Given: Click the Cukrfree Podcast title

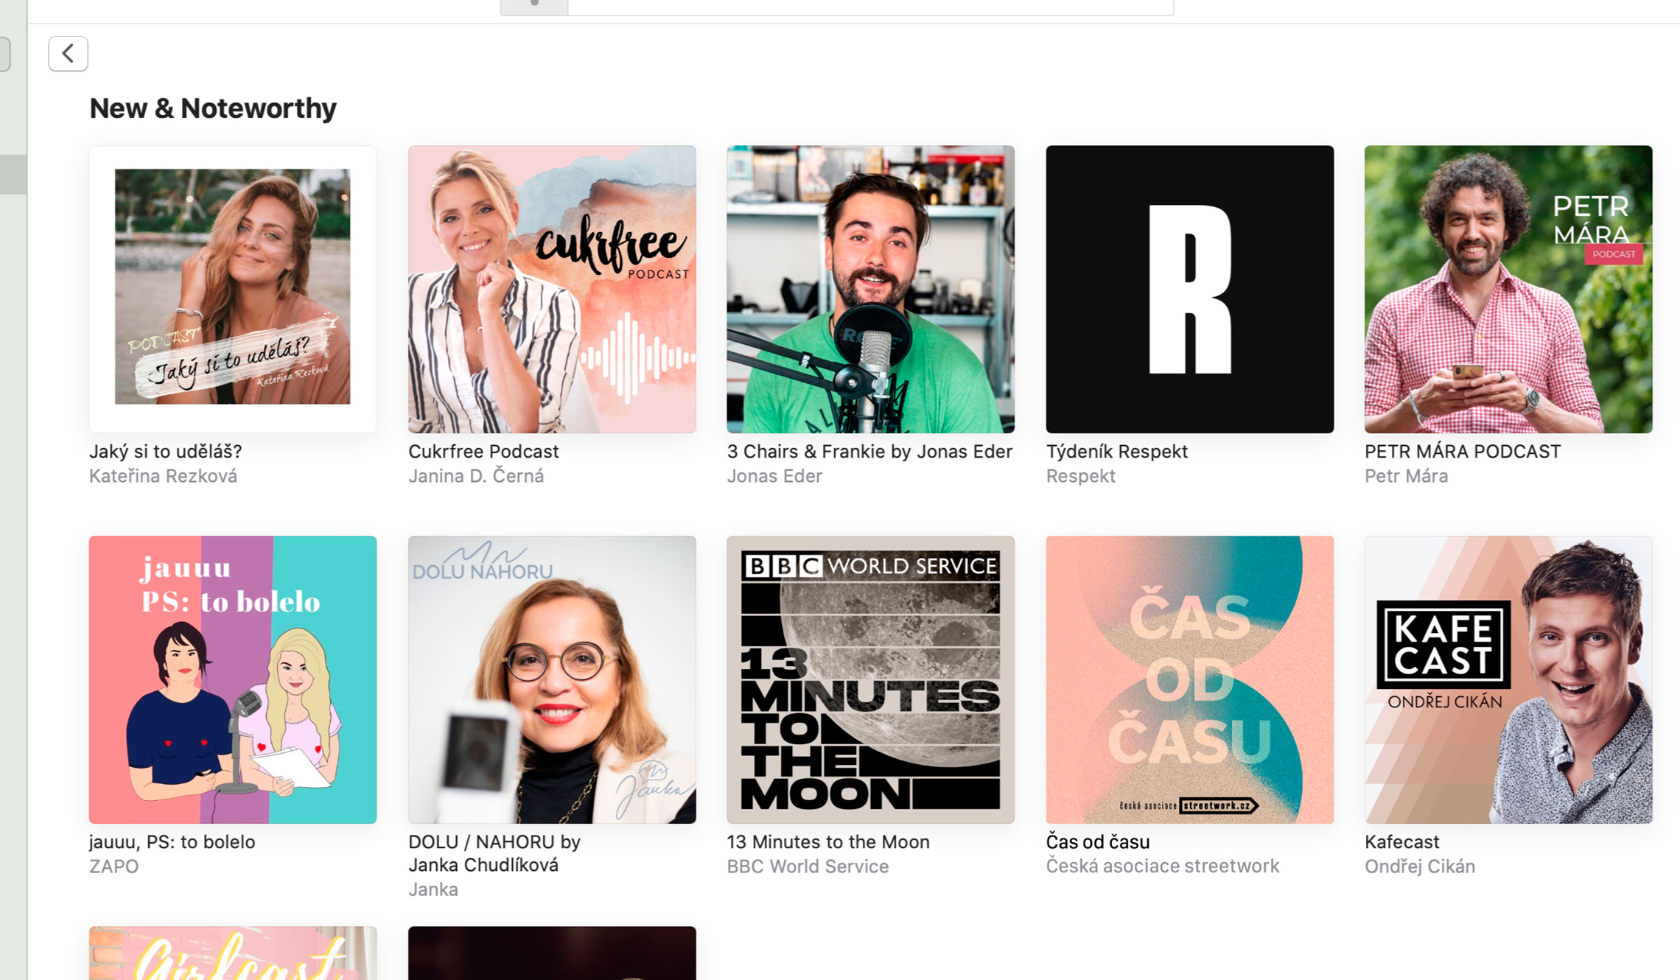Looking at the screenshot, I should coord(483,451).
